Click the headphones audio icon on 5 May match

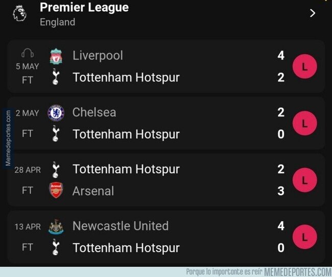click(28, 53)
